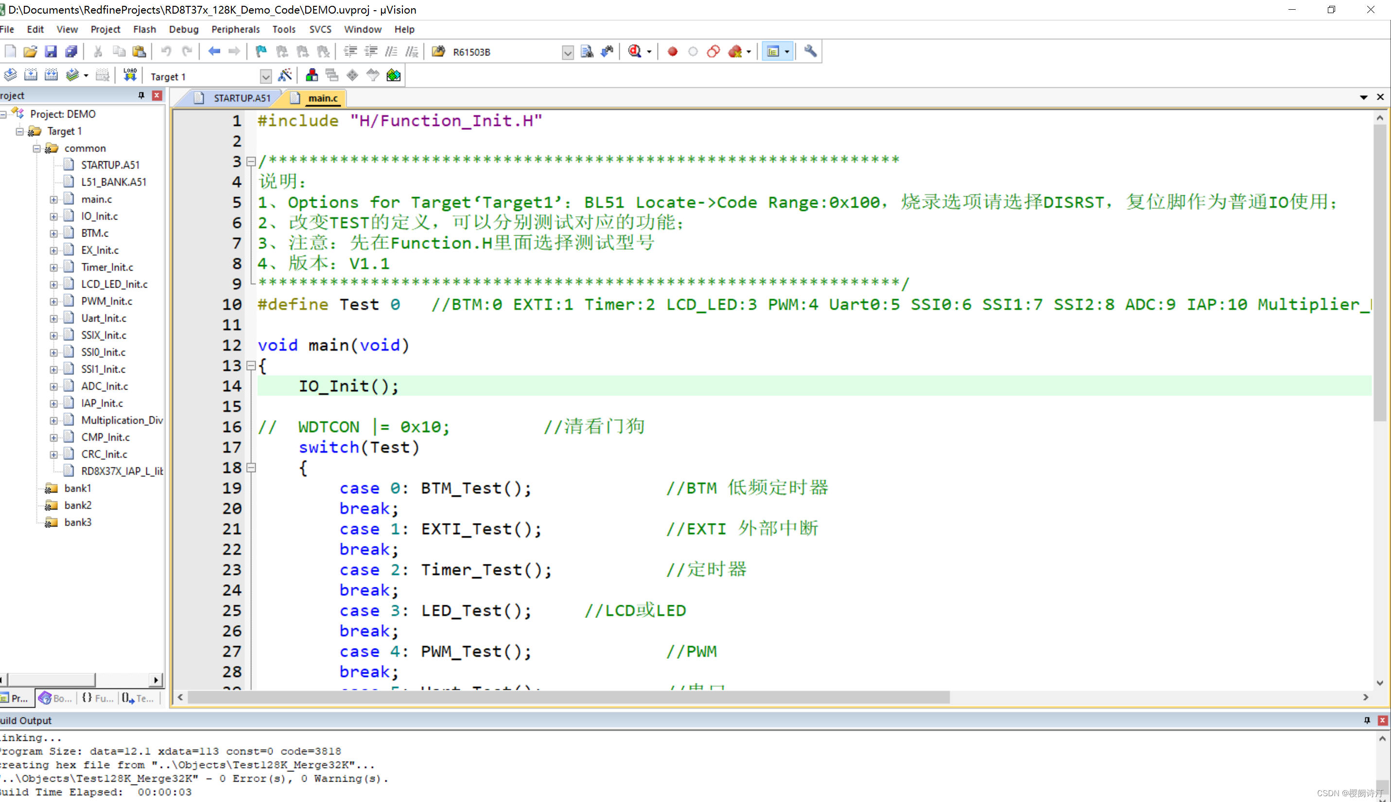
Task: Start debug session with the magnifier d icon
Action: 634,52
